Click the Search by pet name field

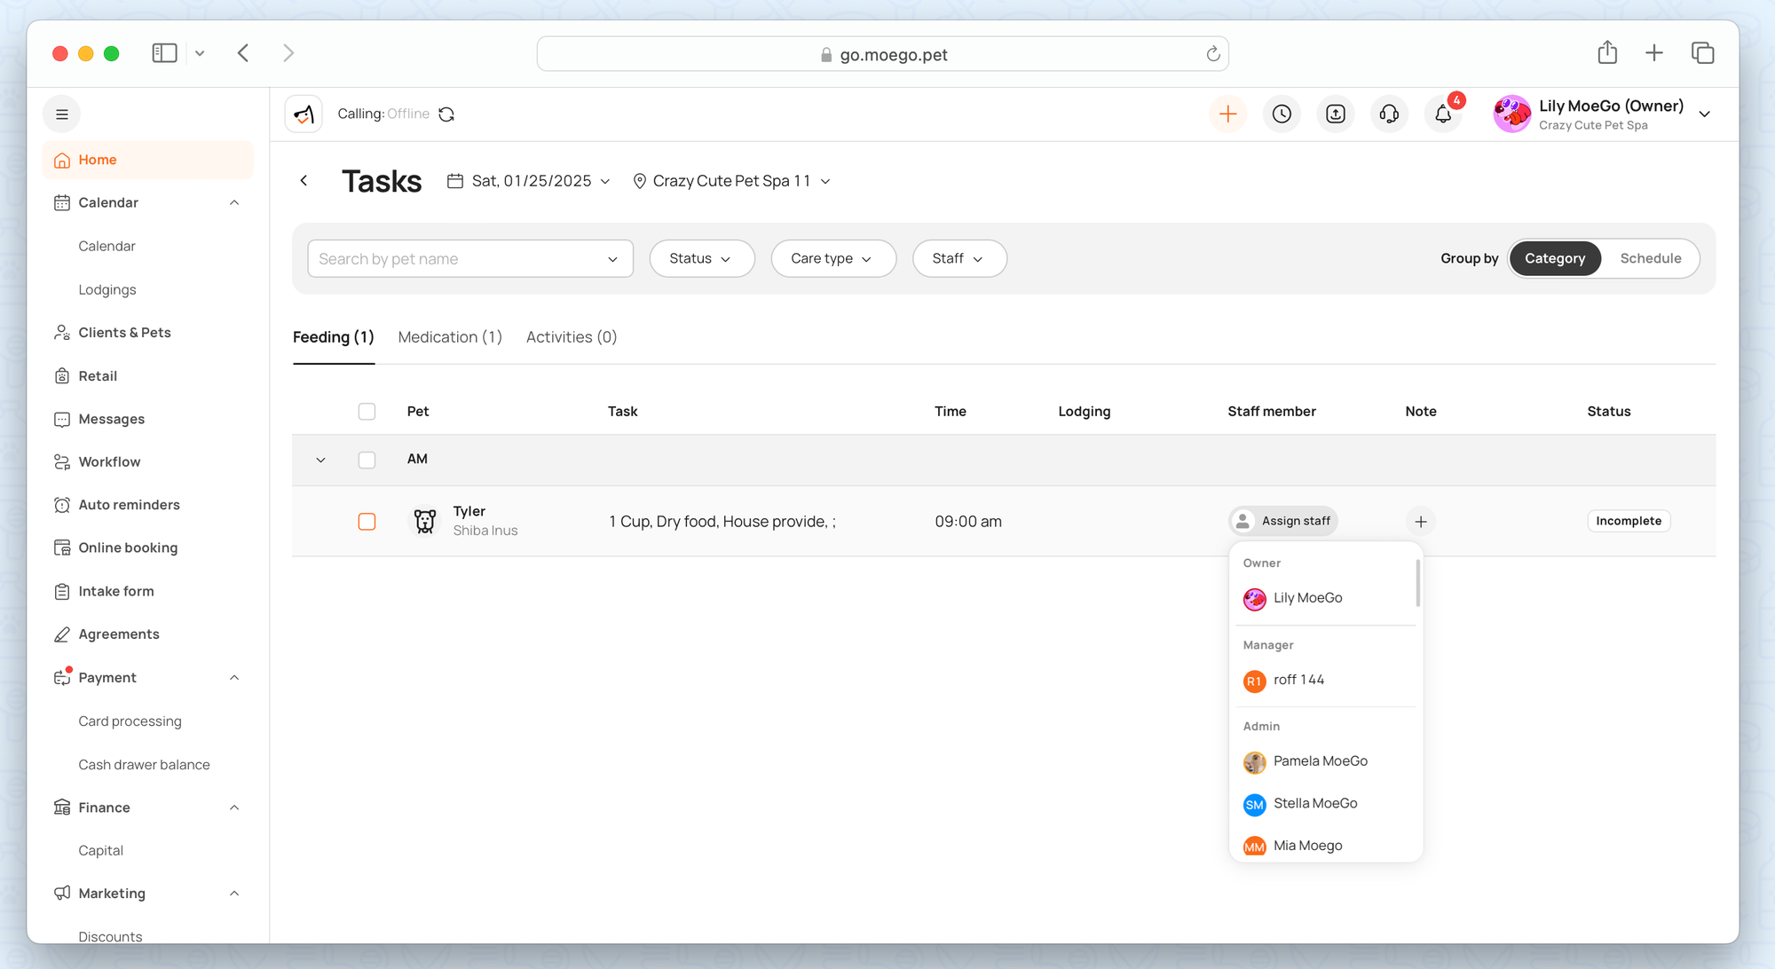pyautogui.click(x=457, y=258)
